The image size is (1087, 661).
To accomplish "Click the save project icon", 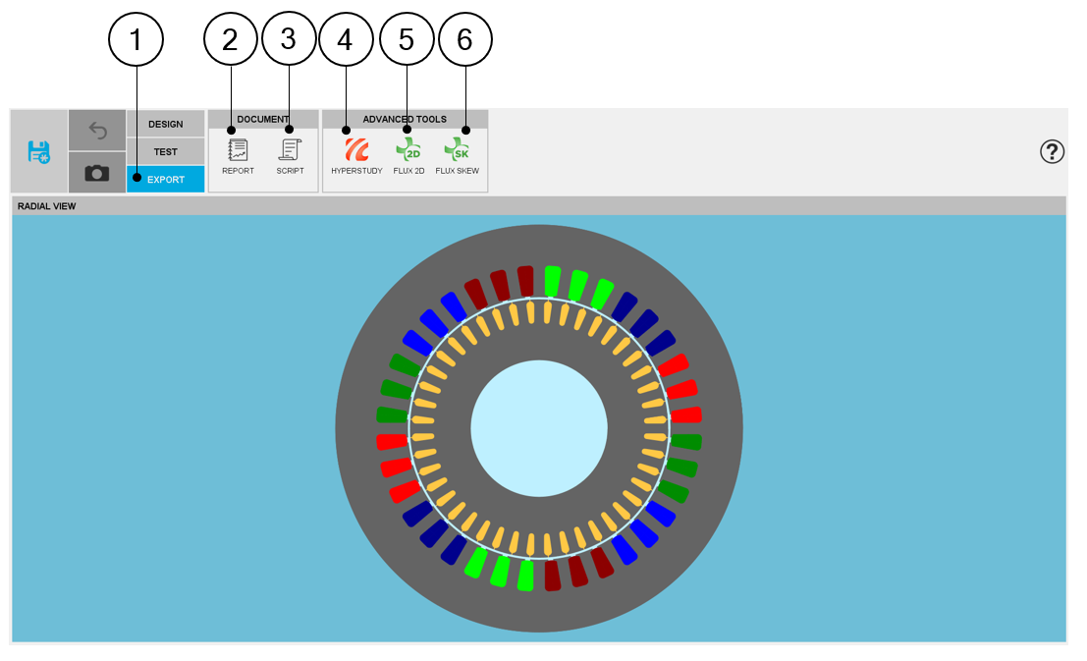I will [x=39, y=151].
